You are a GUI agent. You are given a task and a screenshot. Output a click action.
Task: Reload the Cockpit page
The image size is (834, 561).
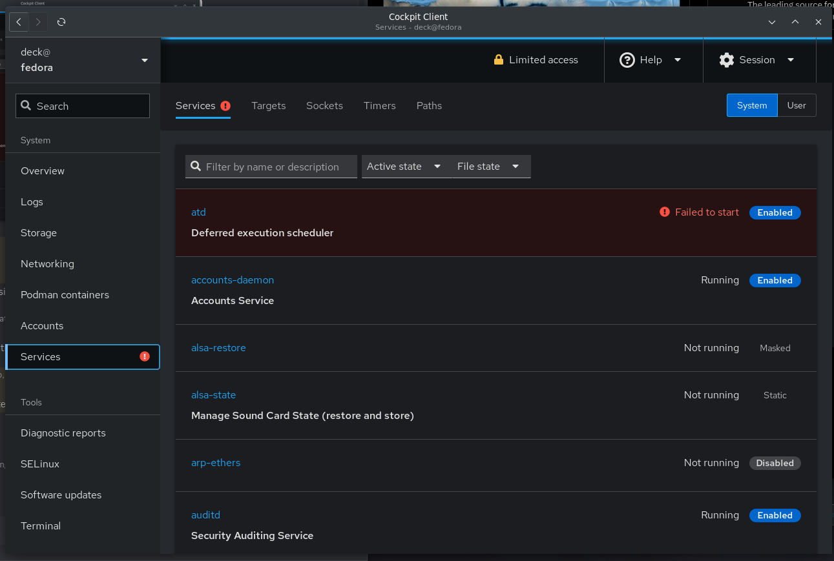61,22
